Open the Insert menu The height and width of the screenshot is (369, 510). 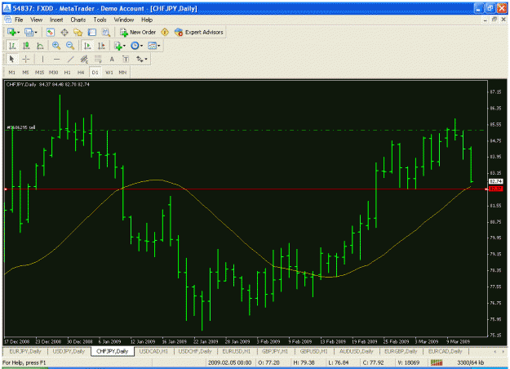tap(56, 20)
